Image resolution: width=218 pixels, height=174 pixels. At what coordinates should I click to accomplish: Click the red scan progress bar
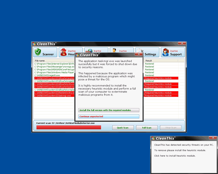point(69,128)
